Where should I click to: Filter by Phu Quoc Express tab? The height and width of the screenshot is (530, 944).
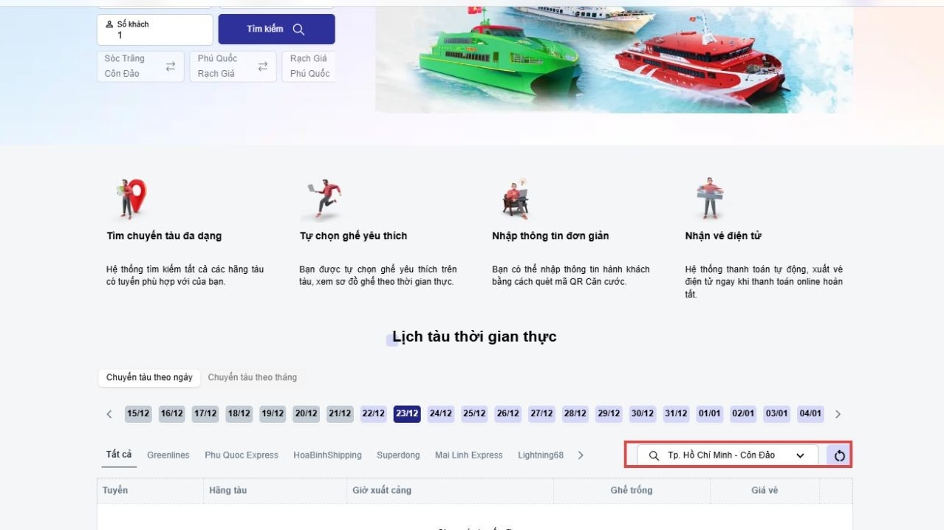pos(242,455)
